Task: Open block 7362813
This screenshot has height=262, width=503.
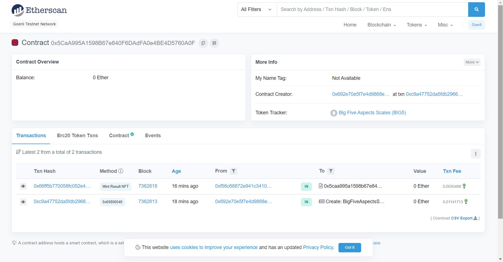Action: click(x=148, y=202)
